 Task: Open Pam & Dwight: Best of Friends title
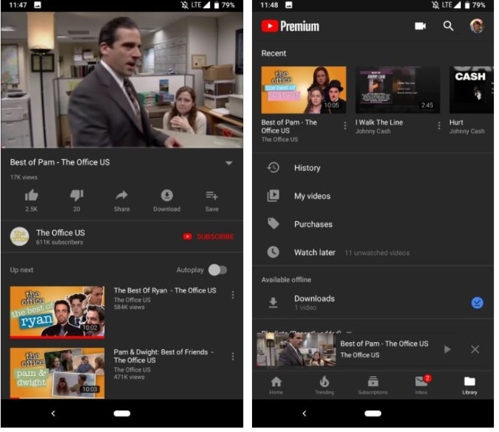click(x=164, y=356)
